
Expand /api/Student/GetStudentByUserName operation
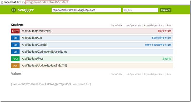pyautogui.click(x=44, y=52)
